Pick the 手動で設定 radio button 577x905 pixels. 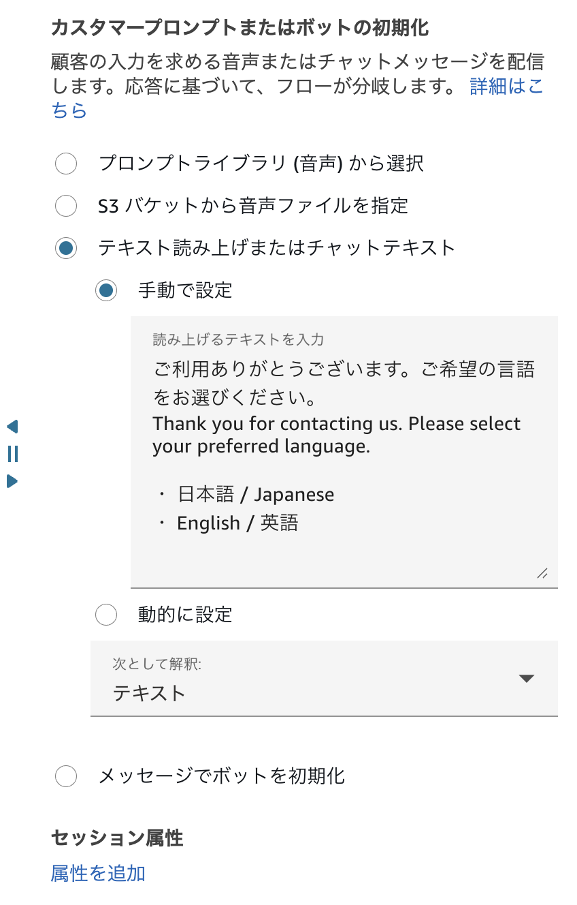click(106, 290)
